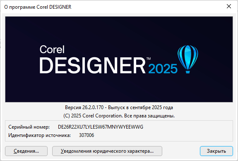Click the Закрыть button

216,151
